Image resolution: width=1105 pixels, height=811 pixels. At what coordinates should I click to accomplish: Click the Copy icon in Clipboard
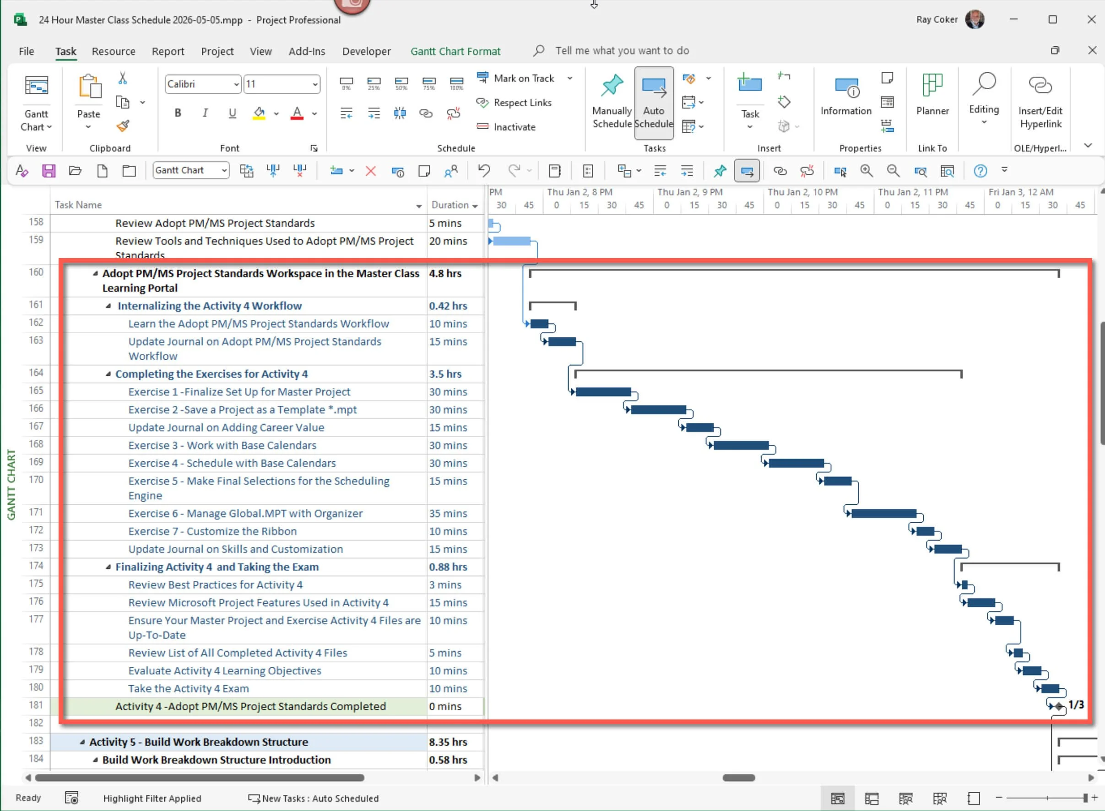123,102
